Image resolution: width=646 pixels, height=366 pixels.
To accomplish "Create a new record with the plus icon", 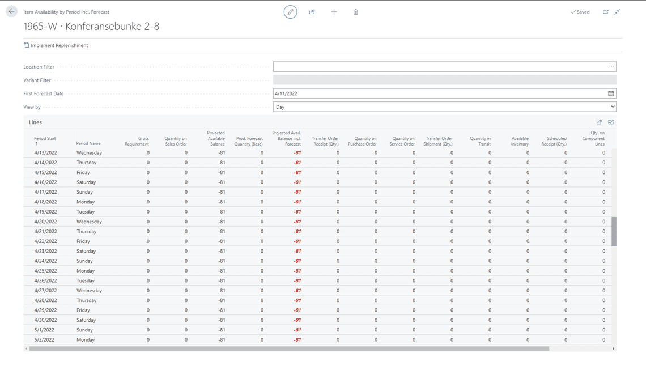I will [x=334, y=11].
